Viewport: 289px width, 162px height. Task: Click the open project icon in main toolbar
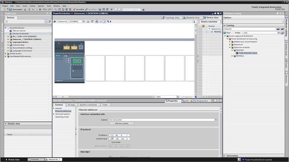pos(7,9)
